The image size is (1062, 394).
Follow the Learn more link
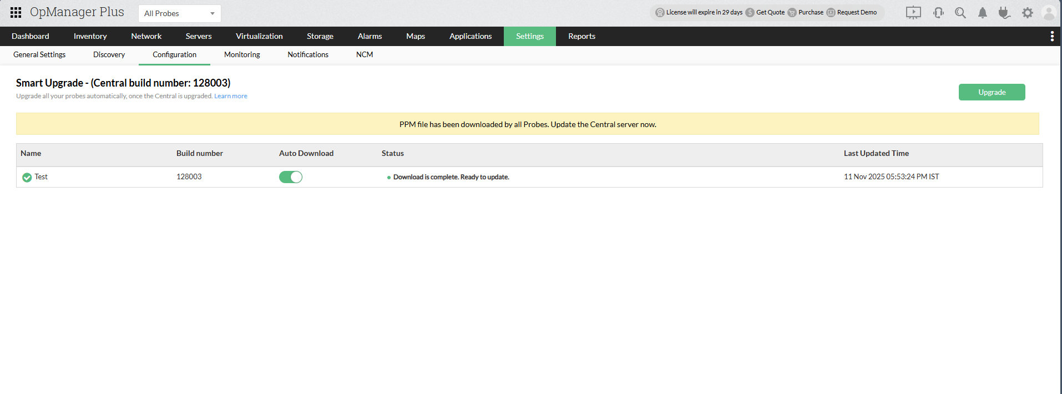click(231, 96)
